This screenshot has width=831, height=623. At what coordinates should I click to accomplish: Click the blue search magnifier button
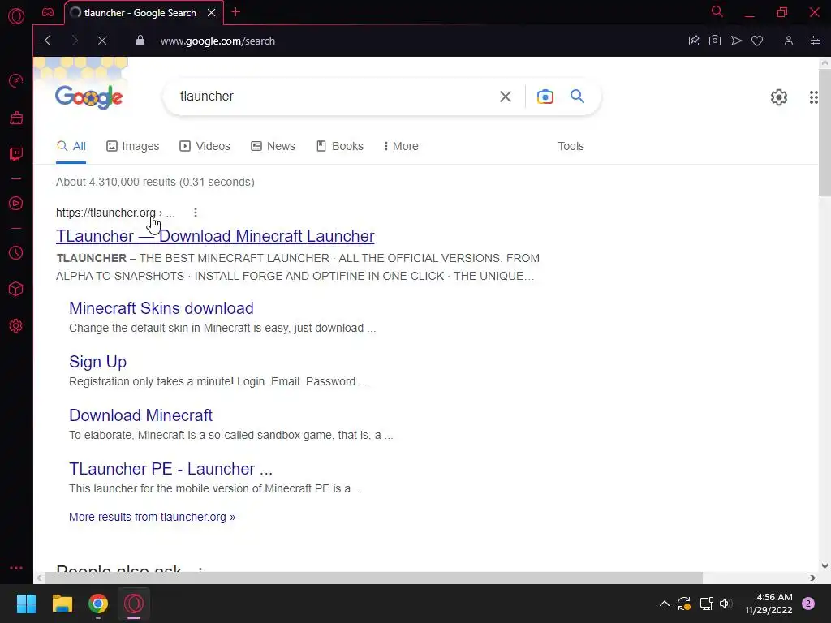point(577,96)
